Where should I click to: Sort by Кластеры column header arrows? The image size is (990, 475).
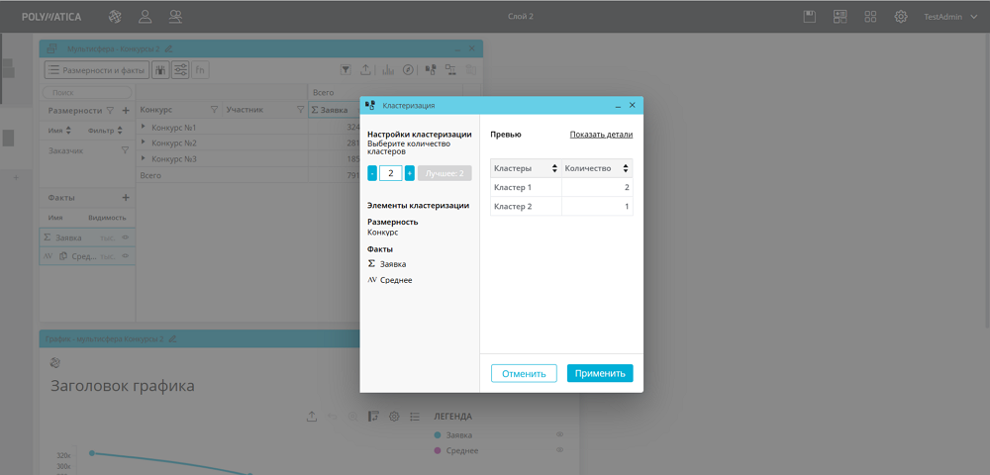[x=554, y=168]
